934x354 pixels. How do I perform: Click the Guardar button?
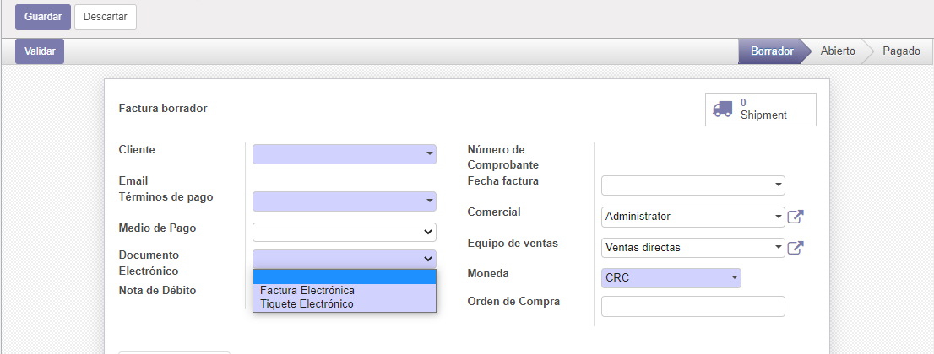tap(43, 17)
